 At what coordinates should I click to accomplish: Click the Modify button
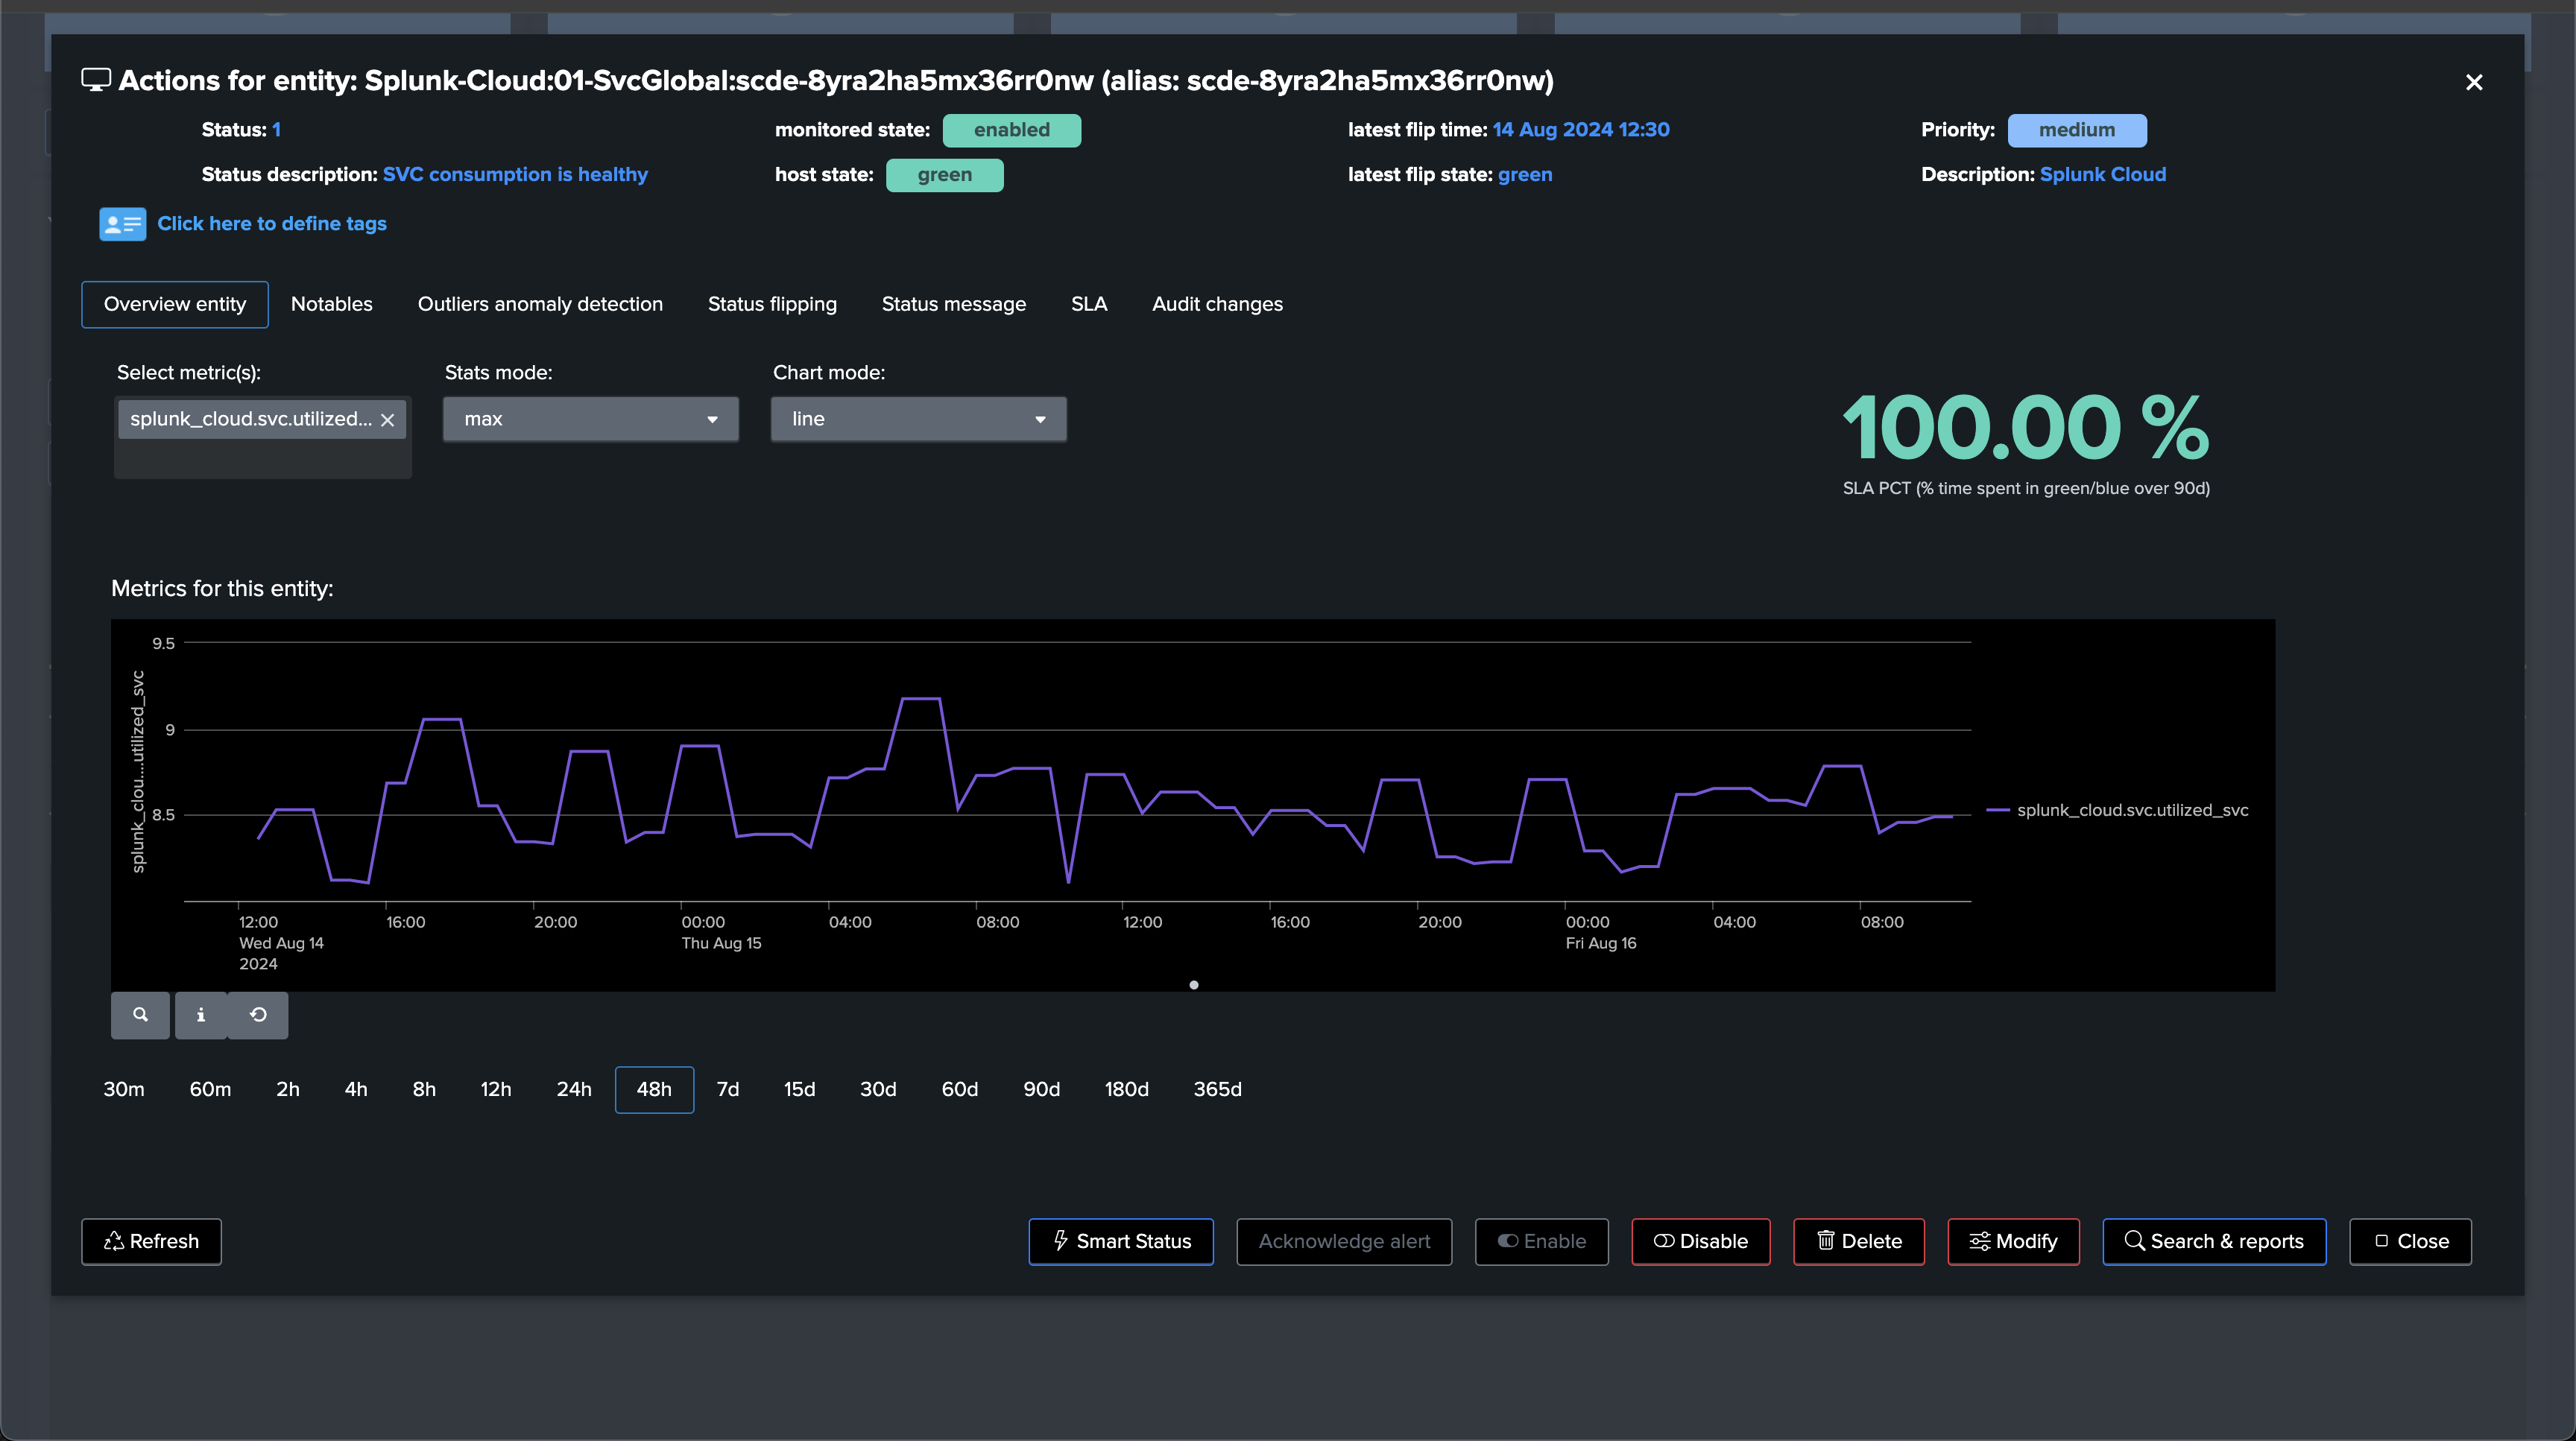(x=2013, y=1241)
